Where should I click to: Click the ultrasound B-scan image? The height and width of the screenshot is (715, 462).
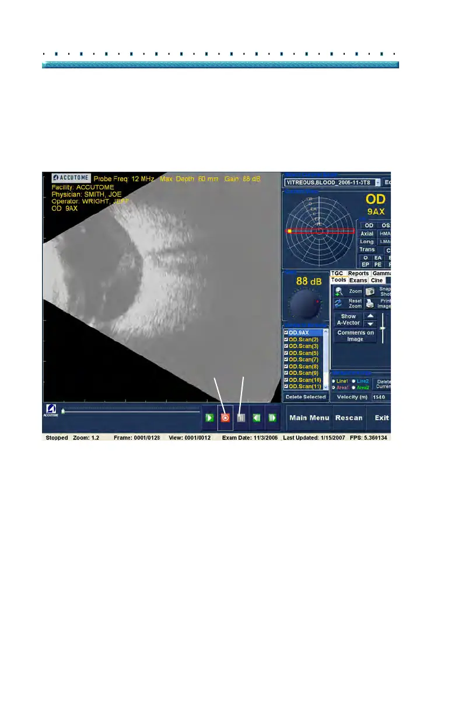(x=162, y=286)
